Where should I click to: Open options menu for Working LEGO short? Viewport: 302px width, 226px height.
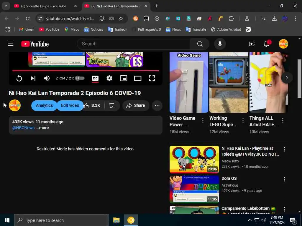pos(243,120)
